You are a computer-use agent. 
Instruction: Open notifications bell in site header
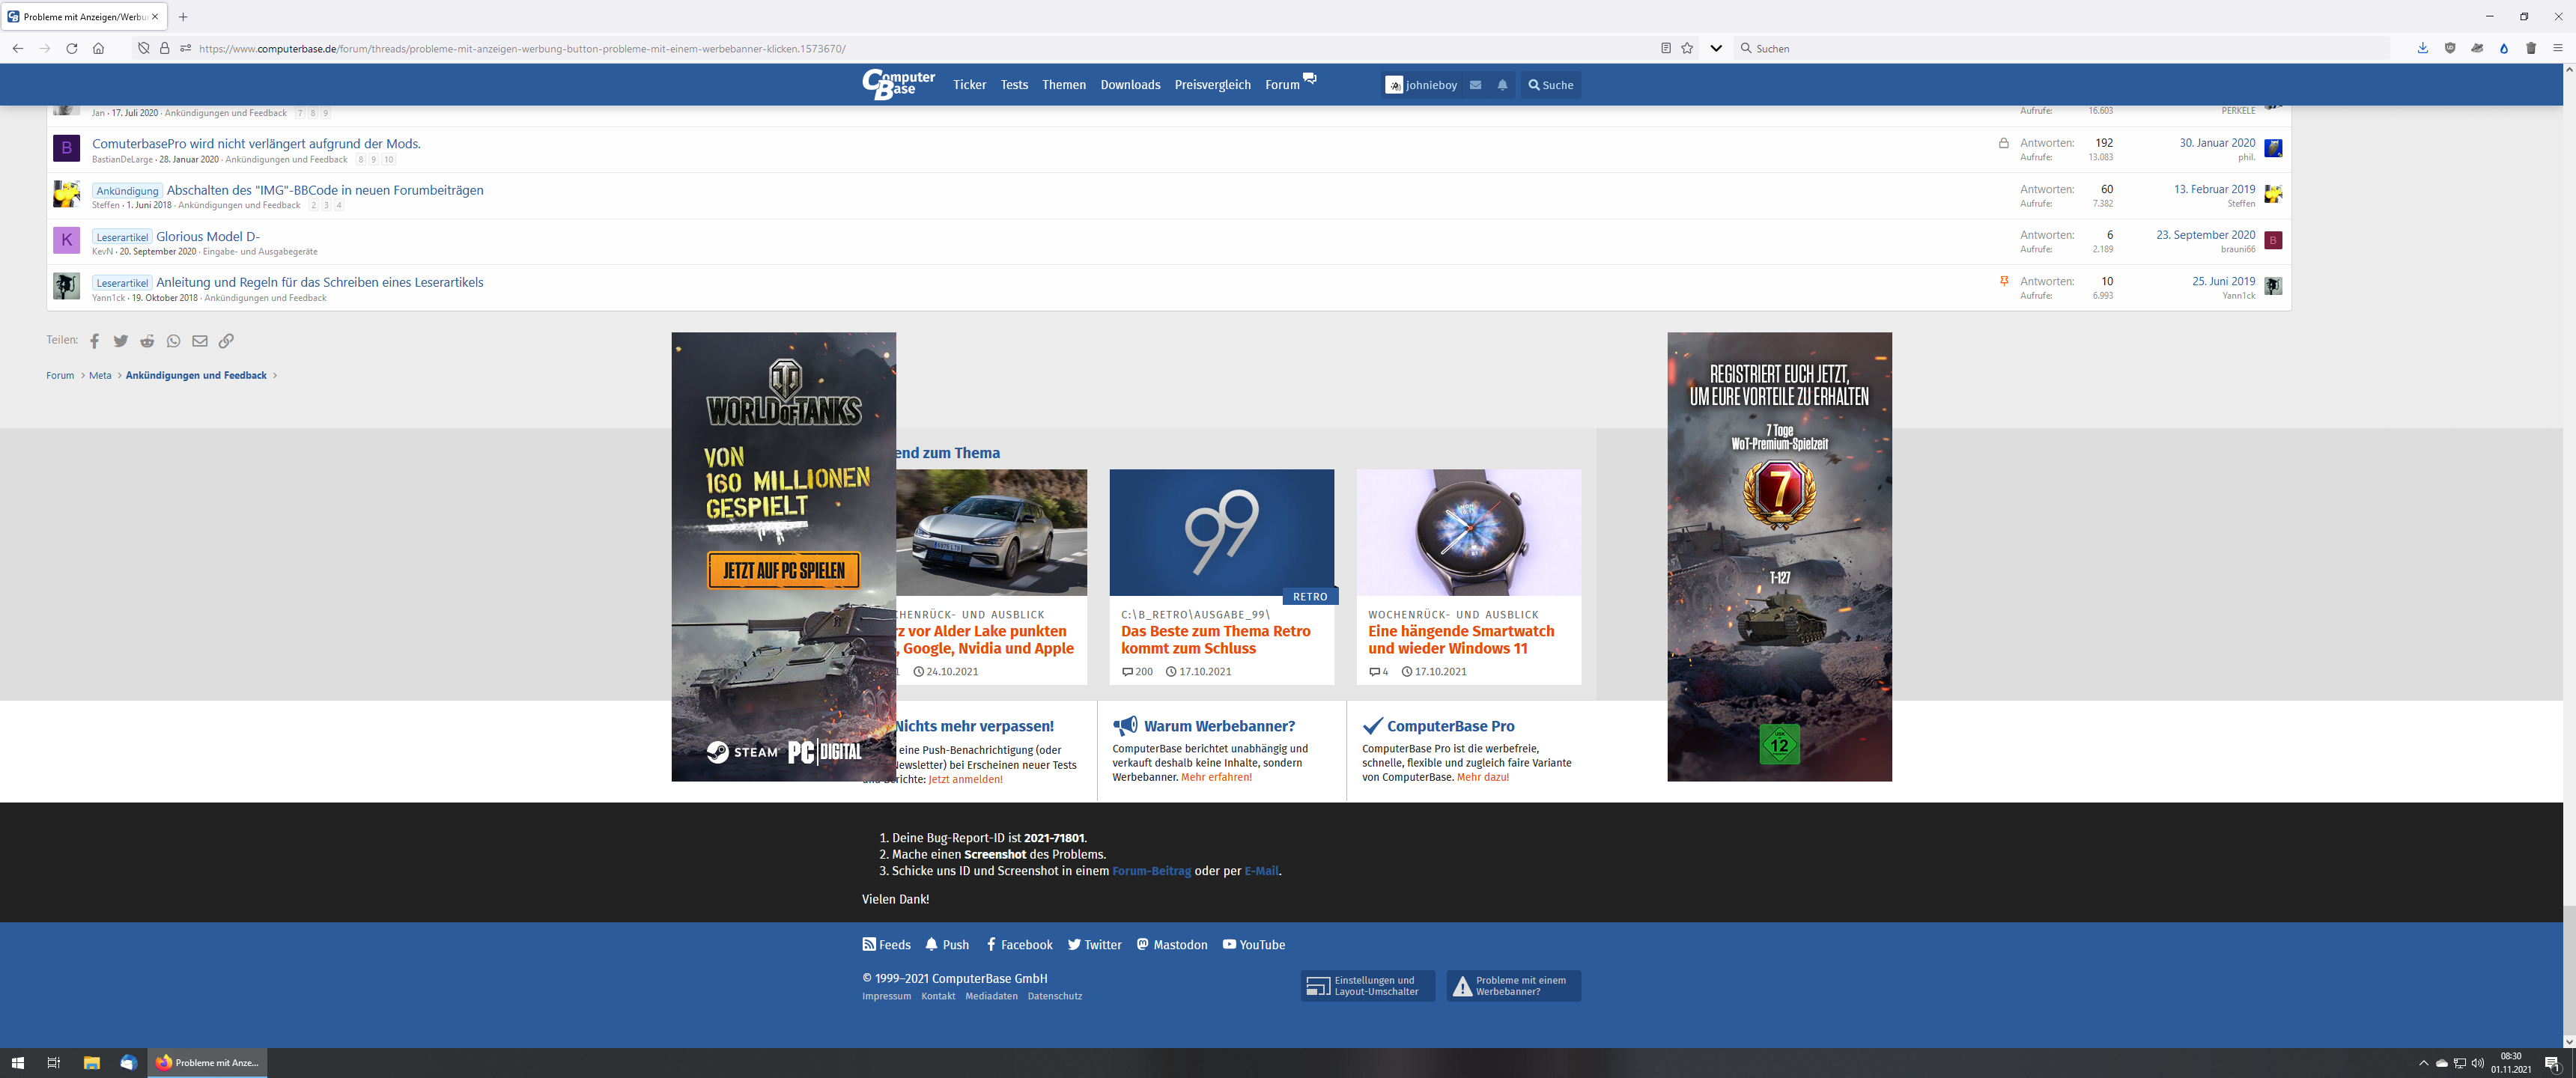[x=1502, y=85]
